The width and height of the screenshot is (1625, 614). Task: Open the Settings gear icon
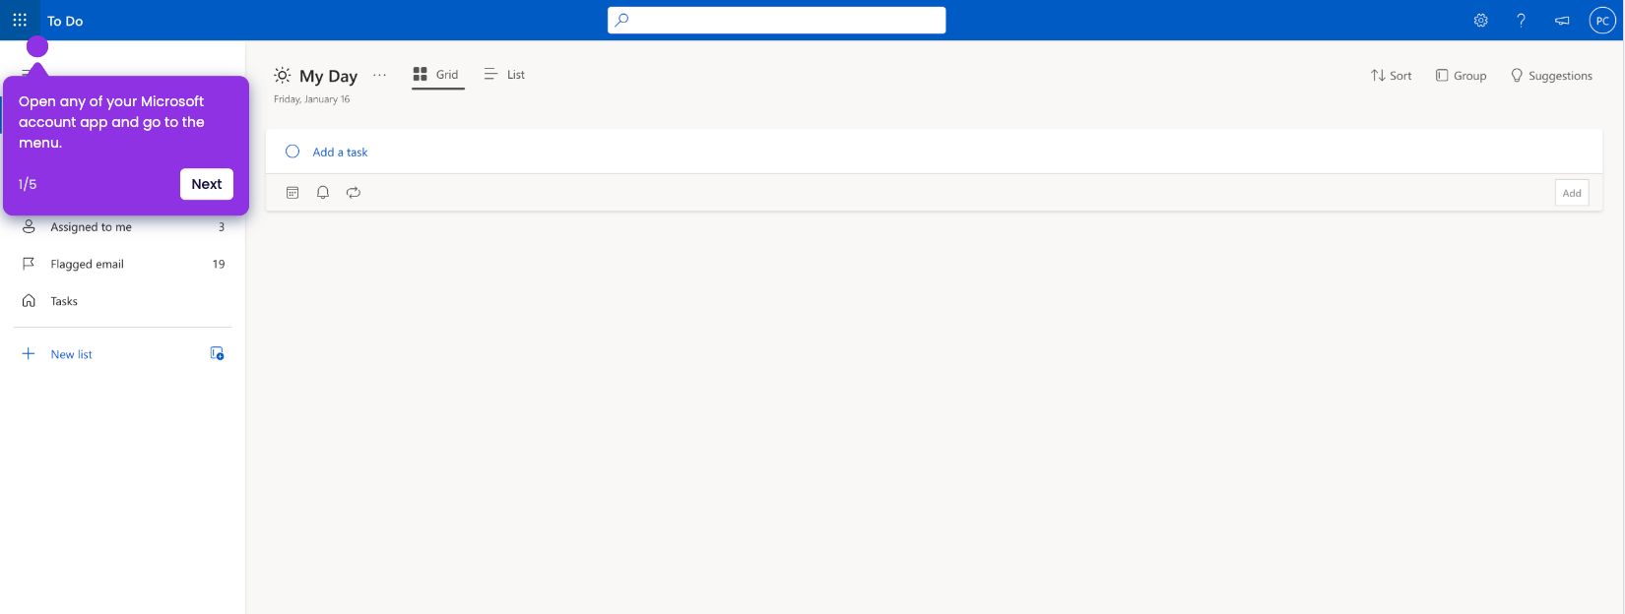tap(1480, 20)
